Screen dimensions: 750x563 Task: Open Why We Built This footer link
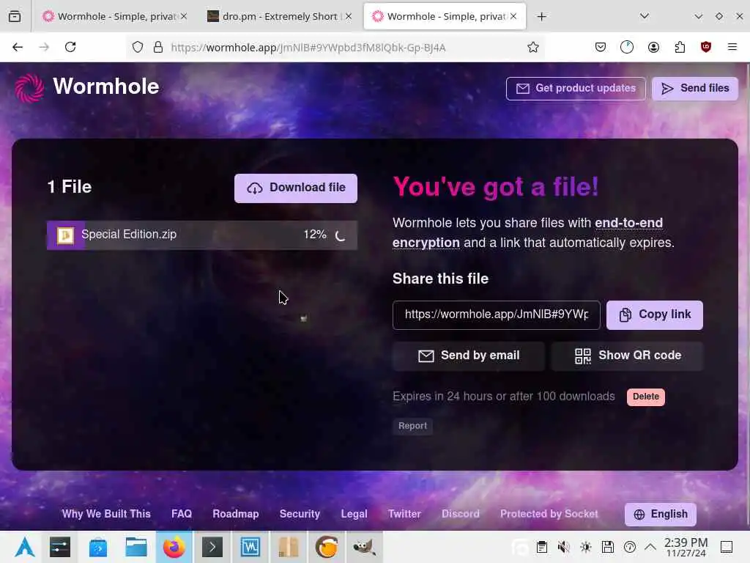coord(106,514)
